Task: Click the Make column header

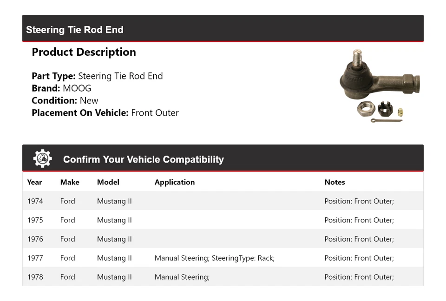Action: coord(70,182)
